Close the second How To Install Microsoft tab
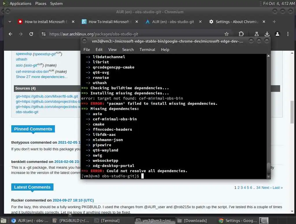 coord(137,22)
